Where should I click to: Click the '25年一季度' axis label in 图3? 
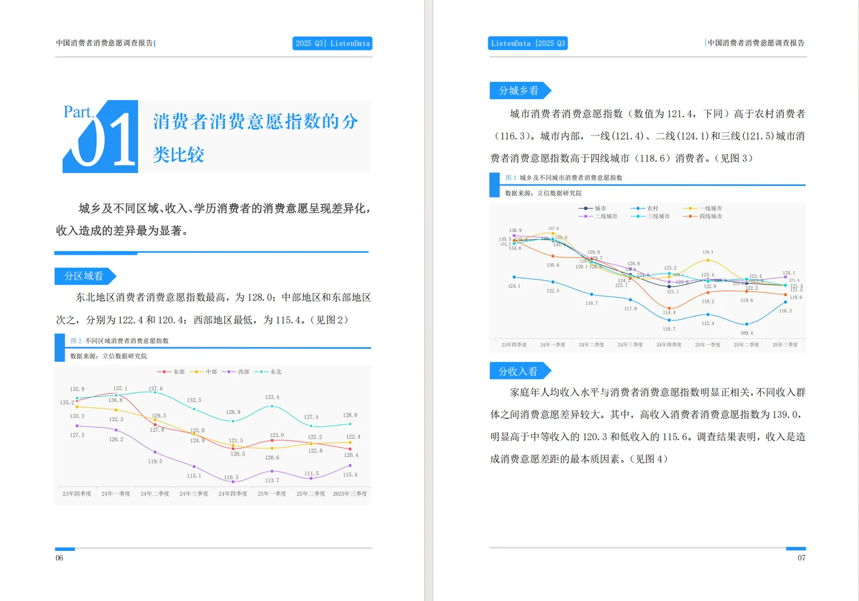point(708,344)
